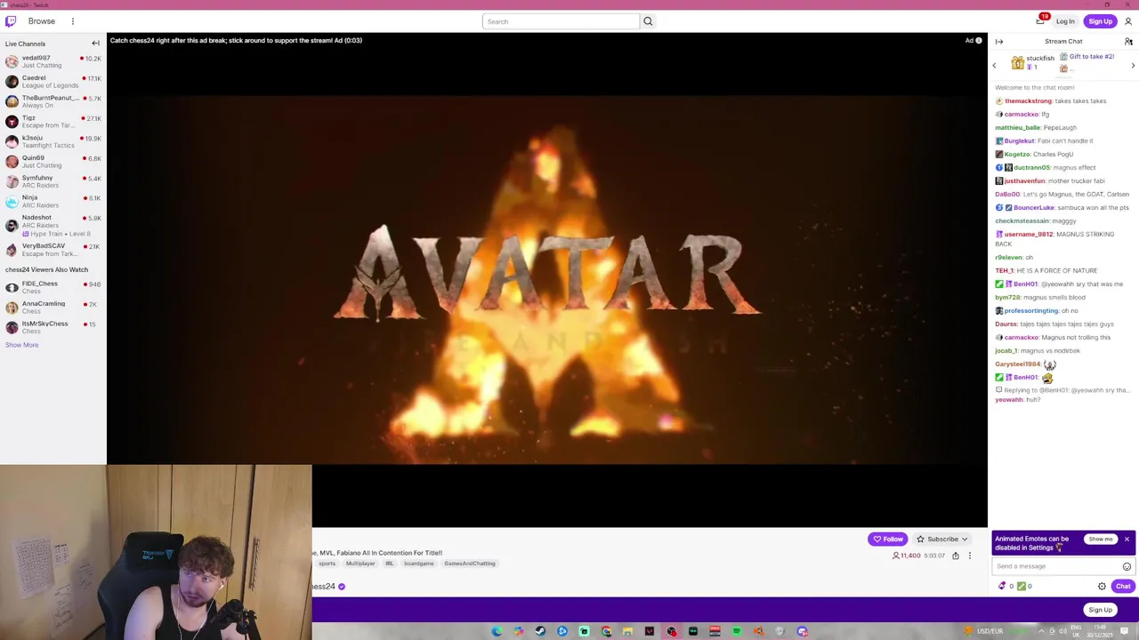Click the Follow button
The image size is (1139, 640).
tap(888, 539)
